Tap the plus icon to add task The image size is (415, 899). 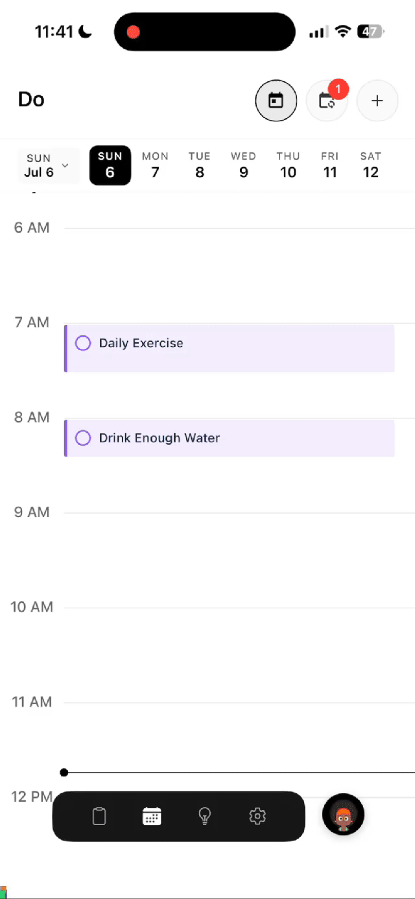377,101
